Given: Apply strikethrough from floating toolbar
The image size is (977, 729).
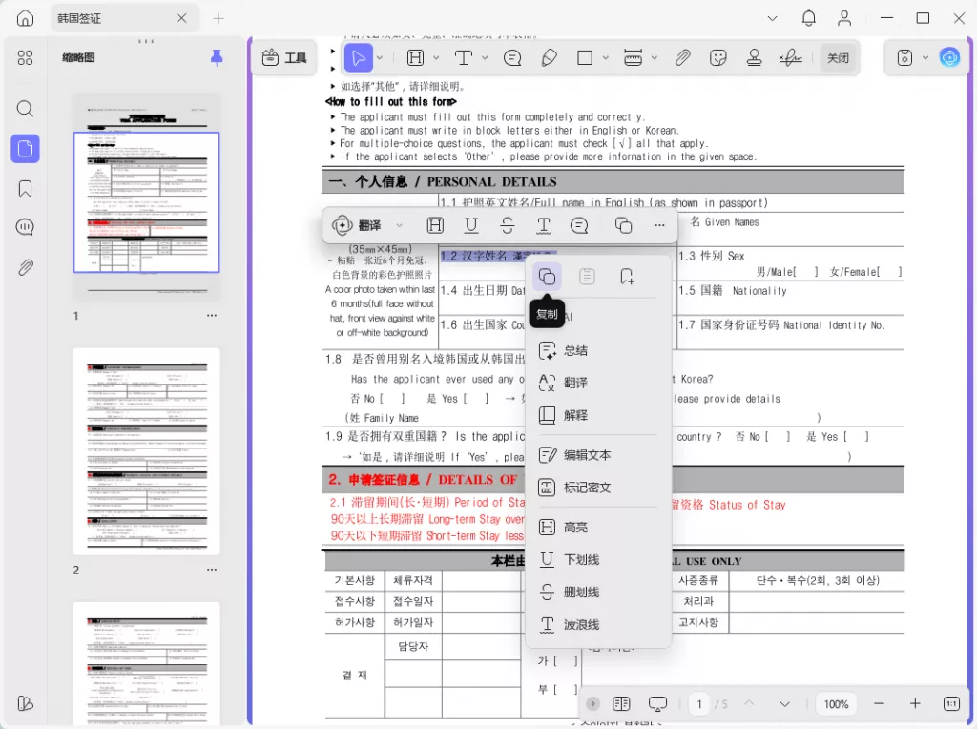Looking at the screenshot, I should pos(508,225).
